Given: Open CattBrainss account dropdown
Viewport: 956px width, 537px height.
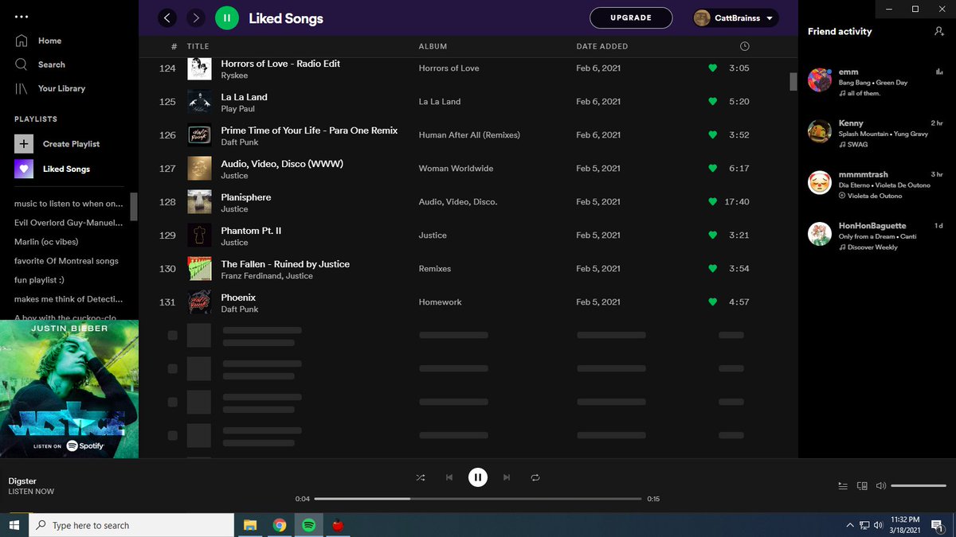Looking at the screenshot, I should [735, 18].
